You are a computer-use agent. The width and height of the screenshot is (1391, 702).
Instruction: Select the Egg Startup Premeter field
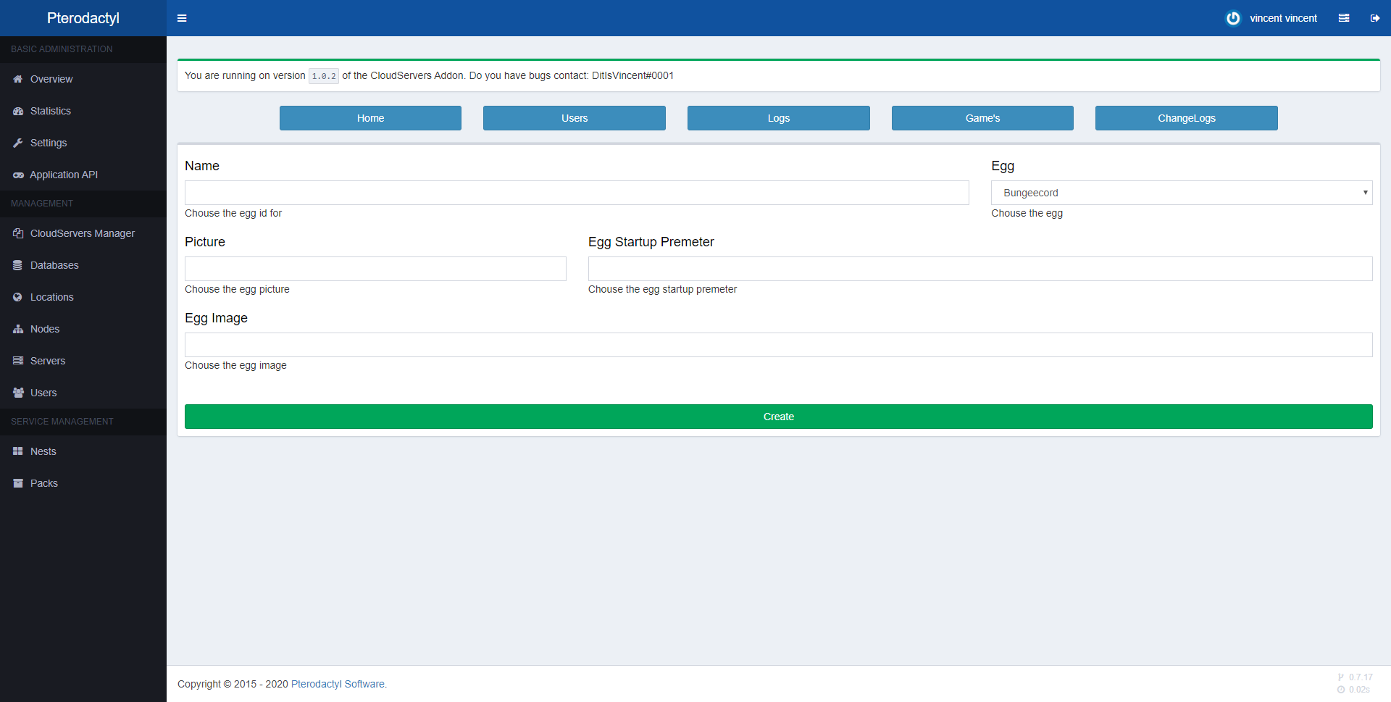point(979,269)
